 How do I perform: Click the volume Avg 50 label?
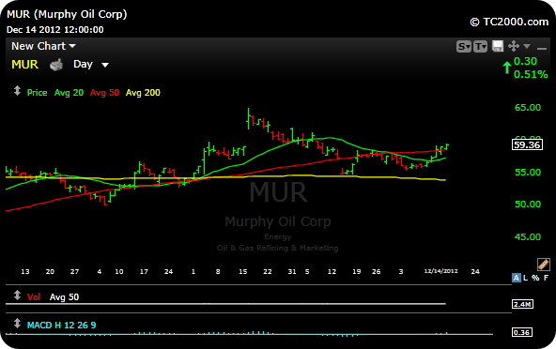pos(64,296)
